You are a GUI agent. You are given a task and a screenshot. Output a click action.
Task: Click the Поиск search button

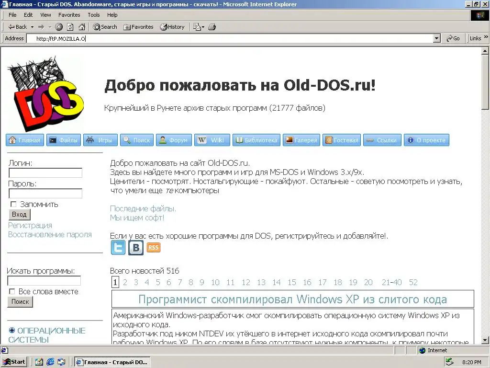pos(20,302)
